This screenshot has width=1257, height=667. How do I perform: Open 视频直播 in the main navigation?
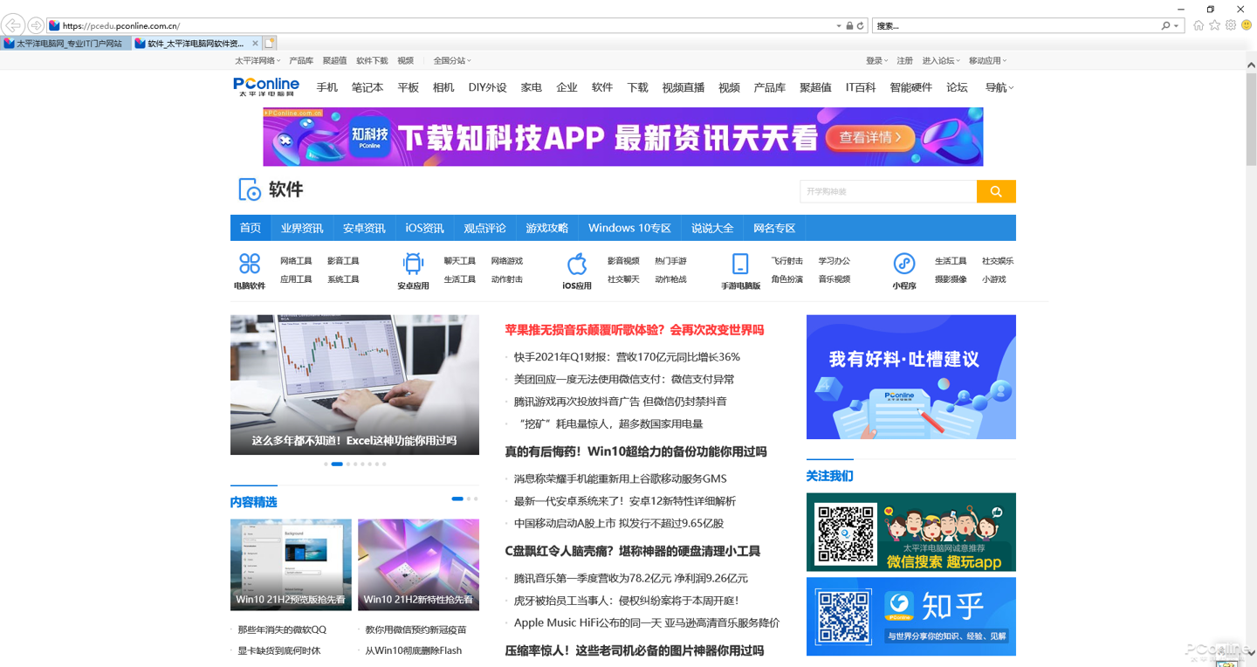[683, 87]
